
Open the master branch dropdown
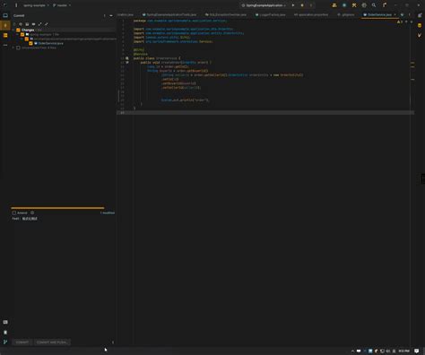tap(62, 5)
